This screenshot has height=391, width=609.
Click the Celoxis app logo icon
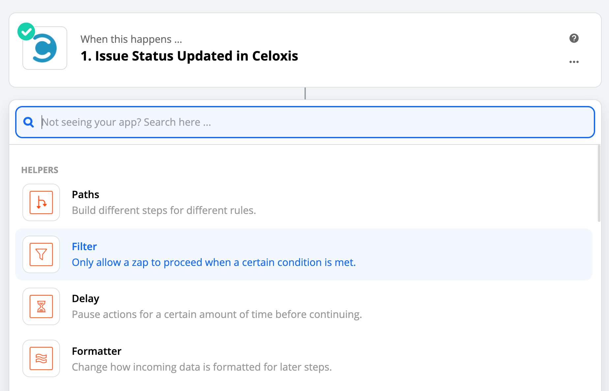click(x=45, y=48)
